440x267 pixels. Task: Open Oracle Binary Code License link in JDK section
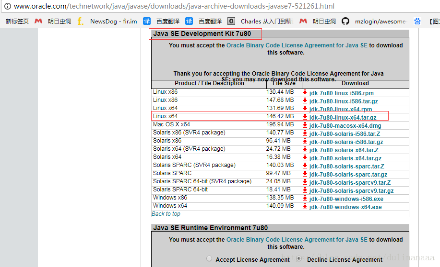tap(297, 45)
